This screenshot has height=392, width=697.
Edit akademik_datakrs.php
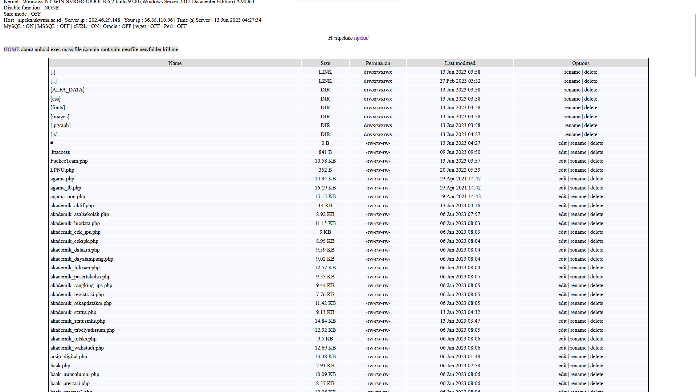[x=562, y=250]
